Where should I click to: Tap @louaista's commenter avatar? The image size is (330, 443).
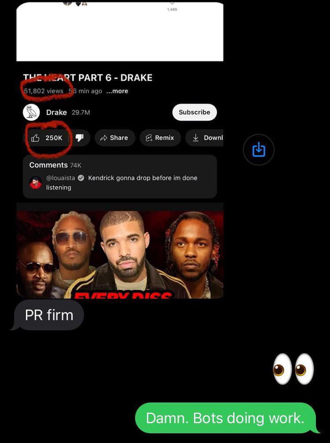coord(35,183)
